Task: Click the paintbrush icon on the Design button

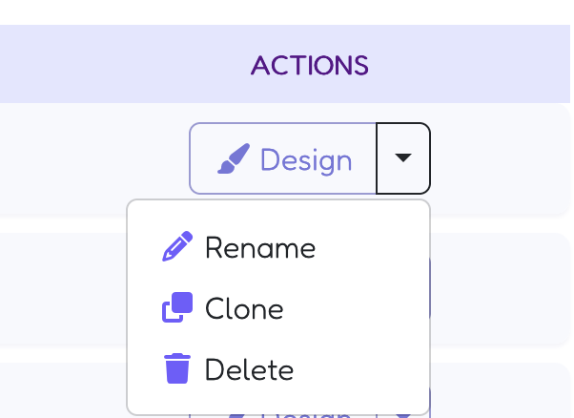Action: (x=234, y=158)
